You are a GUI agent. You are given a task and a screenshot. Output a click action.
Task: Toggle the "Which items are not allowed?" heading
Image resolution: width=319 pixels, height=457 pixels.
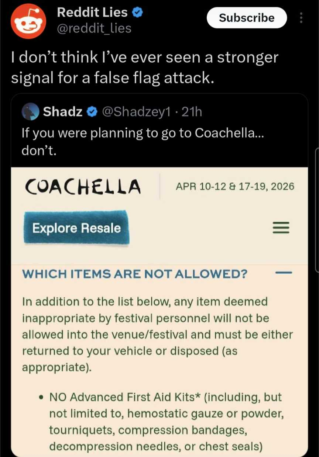[134, 274]
